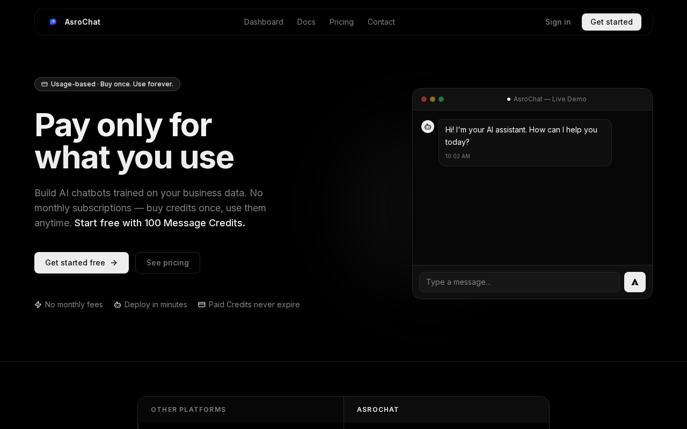Click the green dot in the demo window
The width and height of the screenshot is (687, 429).
click(441, 99)
